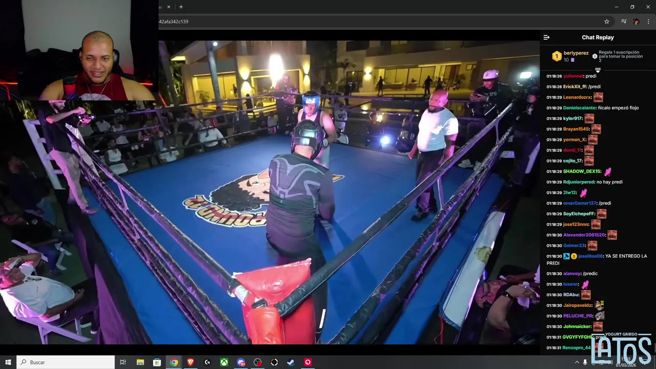Click Brayan1545's username in chat
656x369 pixels.
pos(576,129)
